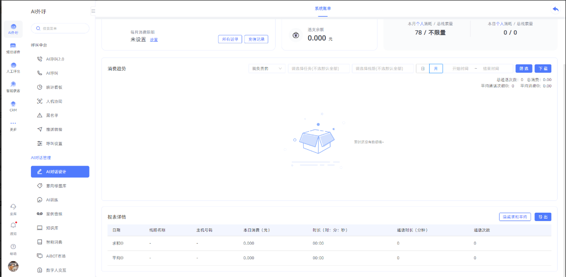Open the 短信邮件 module in left rail
The height and width of the screenshot is (277, 566).
pos(13,47)
